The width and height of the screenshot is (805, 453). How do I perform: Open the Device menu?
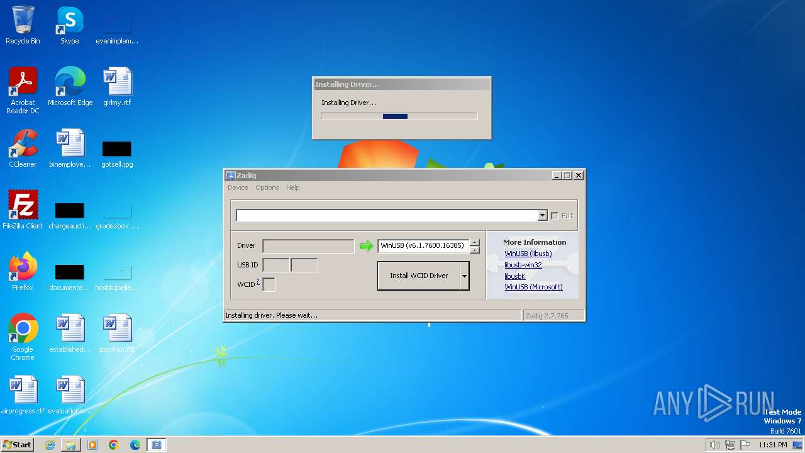coord(238,187)
